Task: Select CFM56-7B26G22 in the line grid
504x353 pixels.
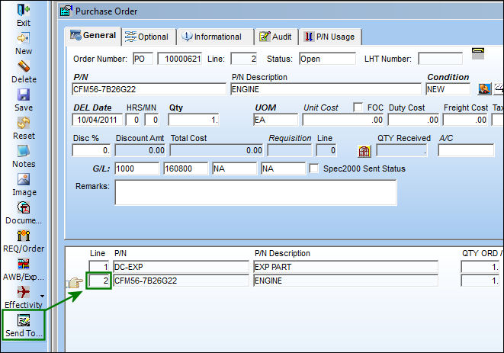Action: click(x=181, y=281)
